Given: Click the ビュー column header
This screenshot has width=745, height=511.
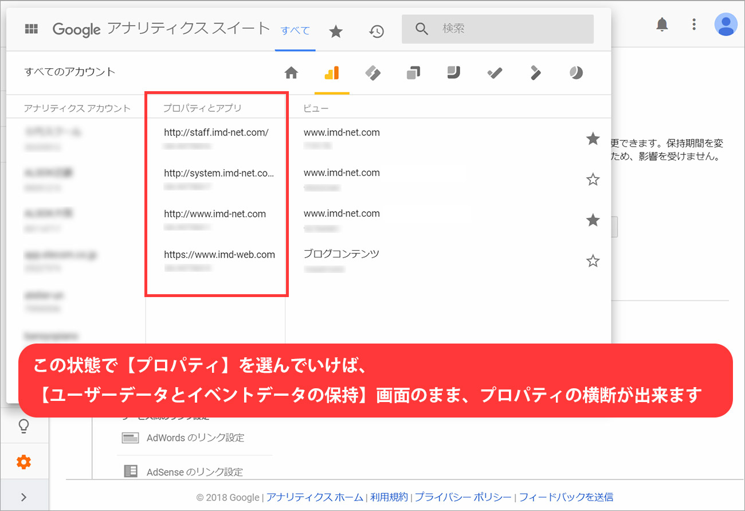Looking at the screenshot, I should [316, 108].
